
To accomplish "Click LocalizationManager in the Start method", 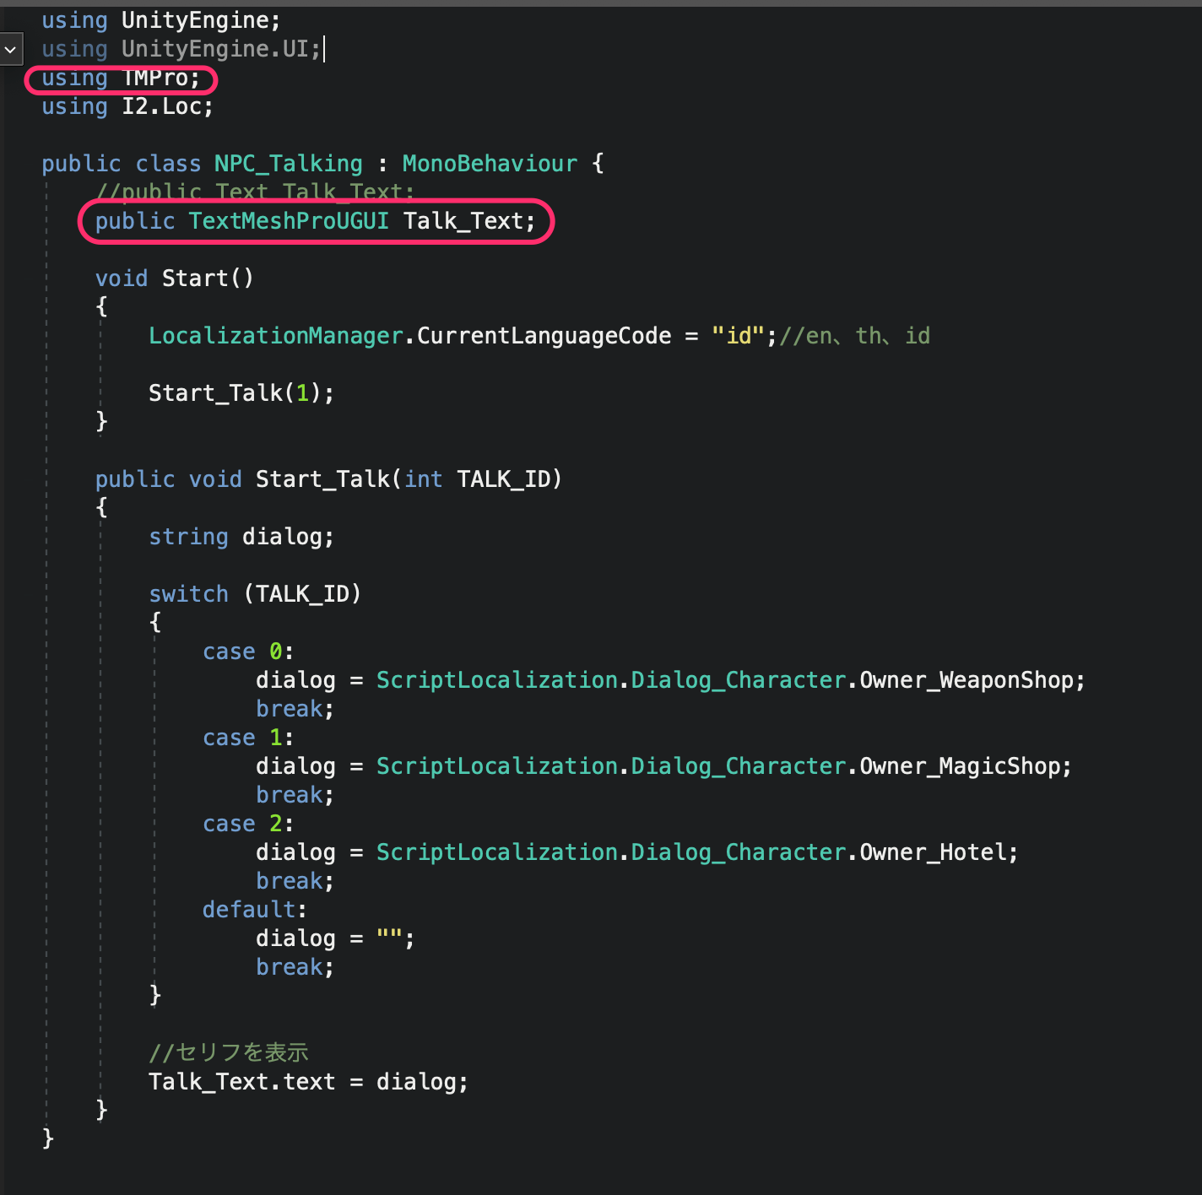I will point(275,336).
